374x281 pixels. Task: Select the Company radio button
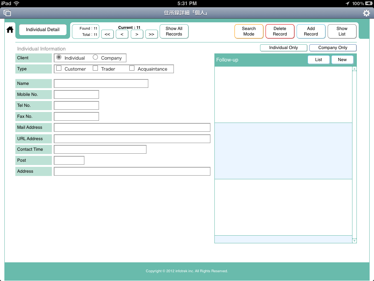point(96,57)
